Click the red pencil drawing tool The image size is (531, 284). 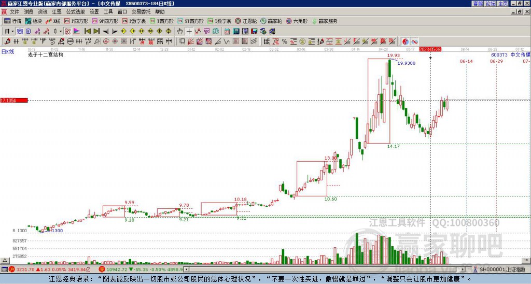(7, 41)
